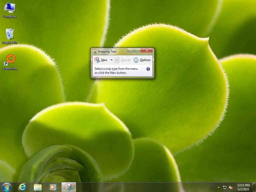Click the Show desktop strip

254,187
